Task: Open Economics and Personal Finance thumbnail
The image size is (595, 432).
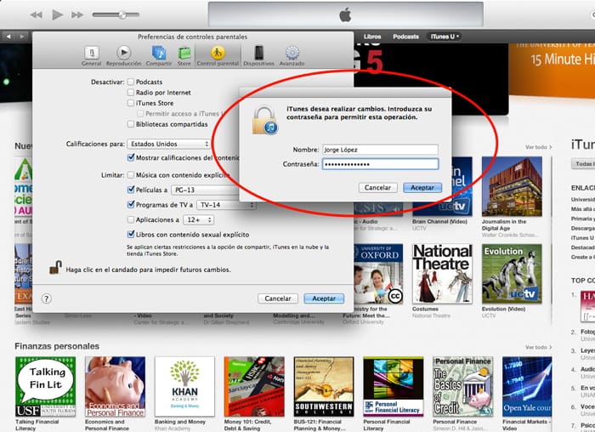Action: coord(115,386)
